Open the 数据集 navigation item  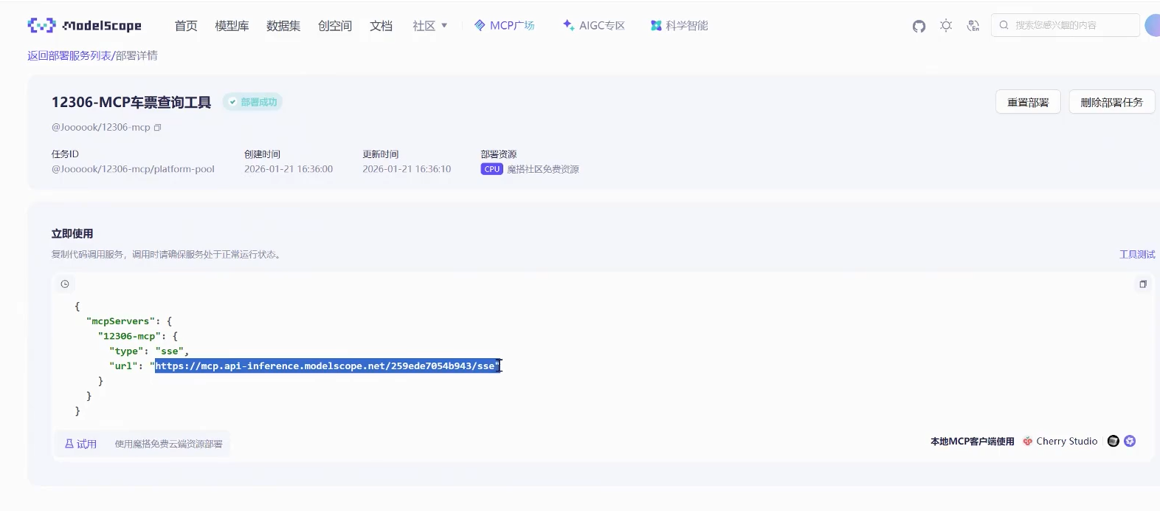283,26
